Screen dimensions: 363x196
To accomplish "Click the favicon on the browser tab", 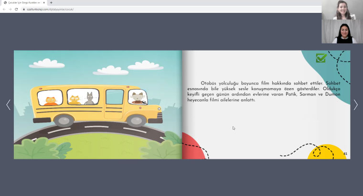I will (5, 2).
